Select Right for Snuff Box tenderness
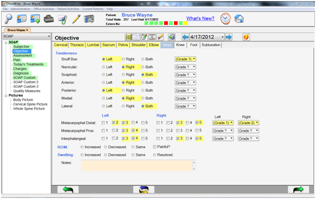This screenshot has height=199, width=316. click(x=123, y=59)
